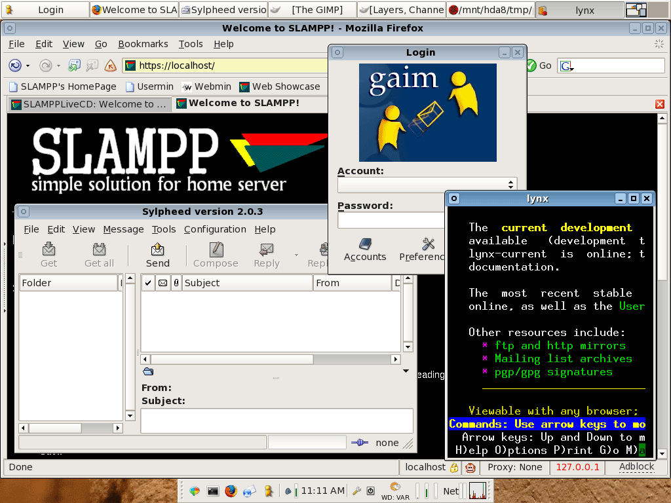Switch to the SLAMPPLiveCD Firefox tab

(x=89, y=104)
